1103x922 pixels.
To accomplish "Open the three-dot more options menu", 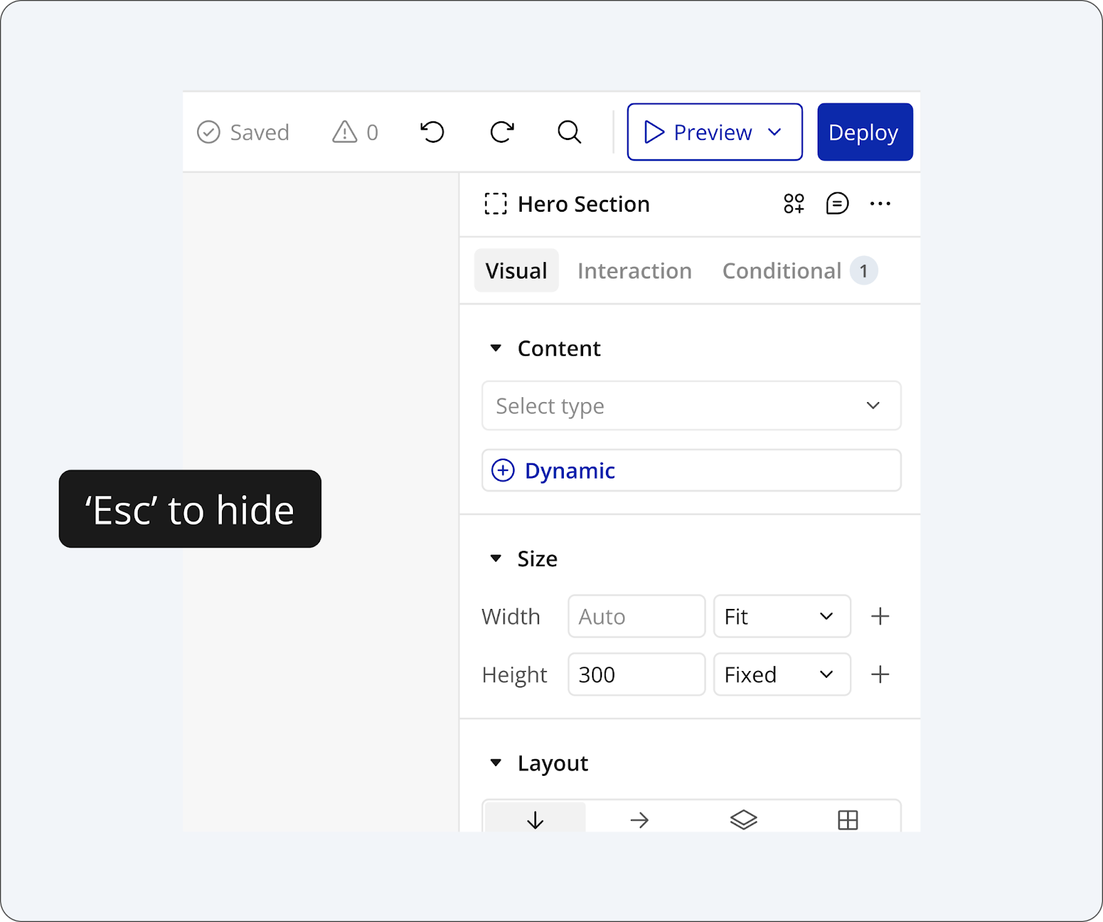I will [x=880, y=203].
